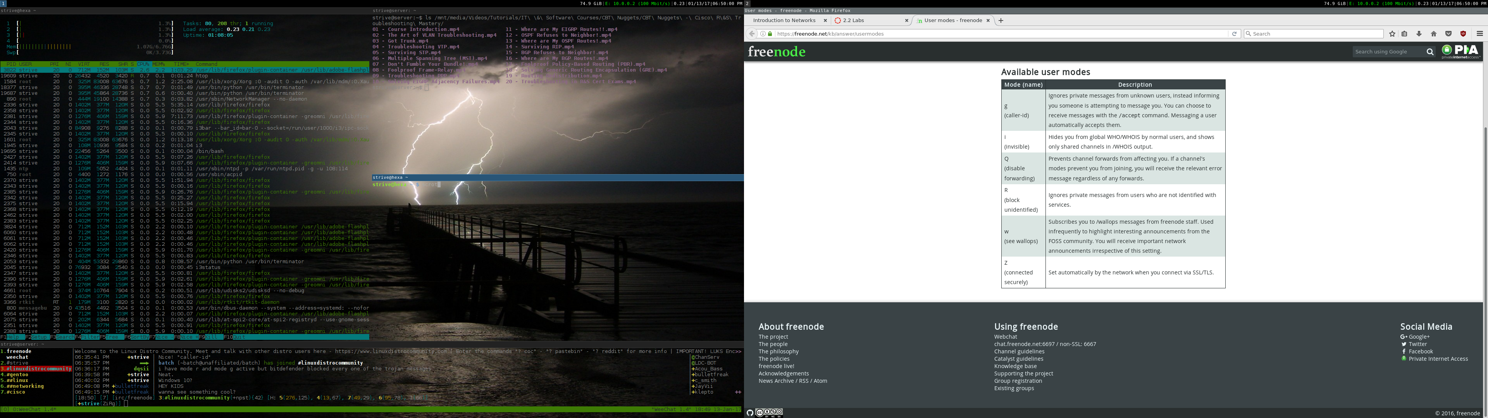Image resolution: width=1488 pixels, height=418 pixels.
Task: Open the Acknowledgements link
Action: point(783,373)
